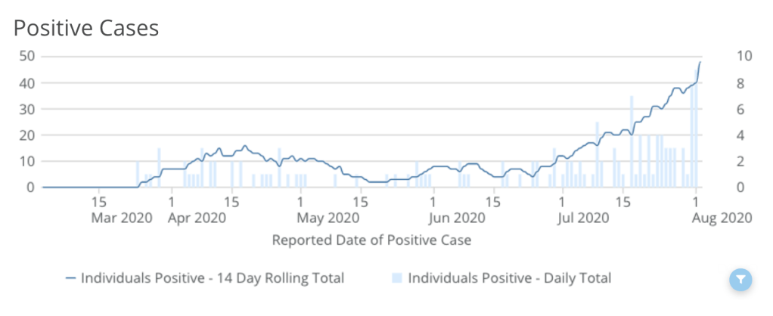This screenshot has width=773, height=316.
Task: Select the Positive Cases chart title
Action: [x=86, y=28]
